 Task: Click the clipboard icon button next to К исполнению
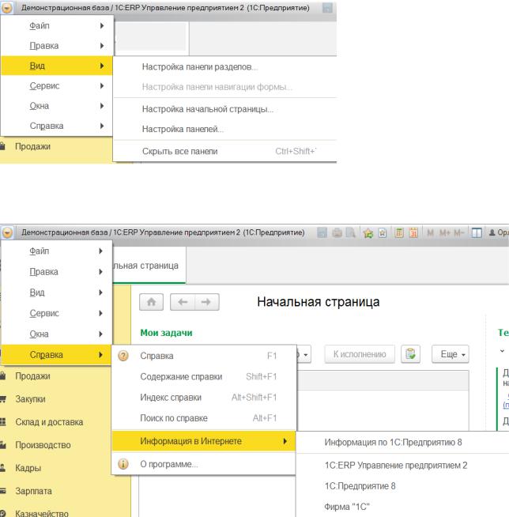[x=410, y=354]
